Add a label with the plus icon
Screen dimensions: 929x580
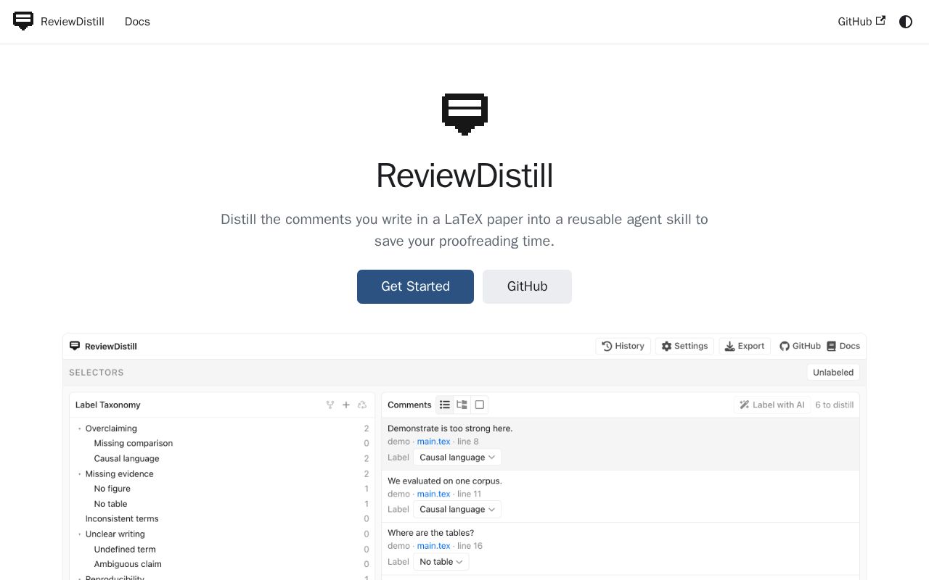click(x=346, y=405)
